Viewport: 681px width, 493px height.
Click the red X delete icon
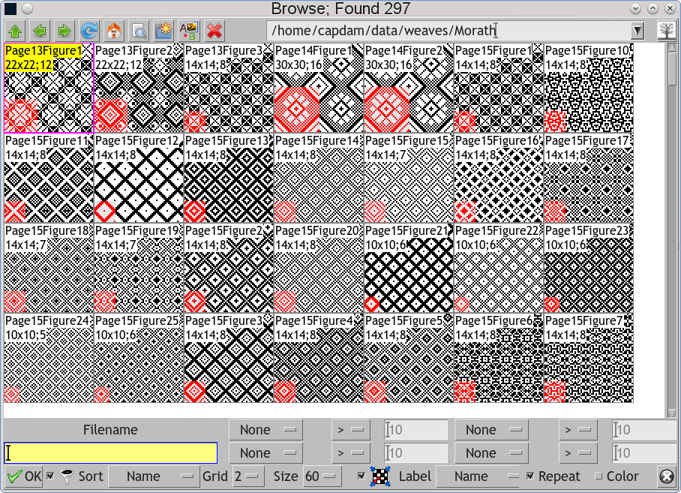click(x=212, y=31)
